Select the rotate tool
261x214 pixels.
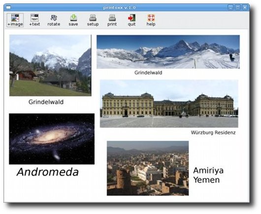click(54, 20)
